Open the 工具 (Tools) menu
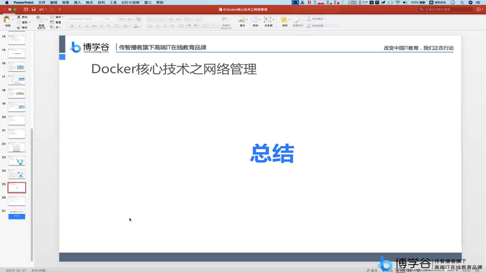Screen dimensions: 486x273 (x=113, y=3)
